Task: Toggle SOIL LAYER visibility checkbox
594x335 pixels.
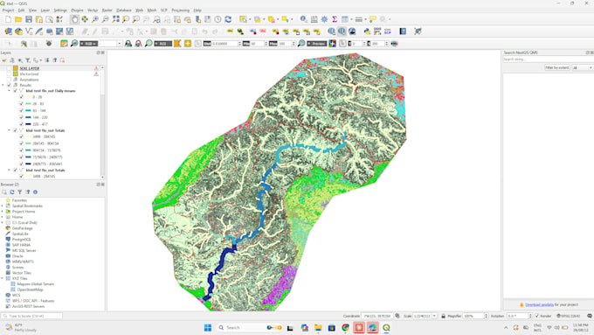Action: (x=9, y=68)
